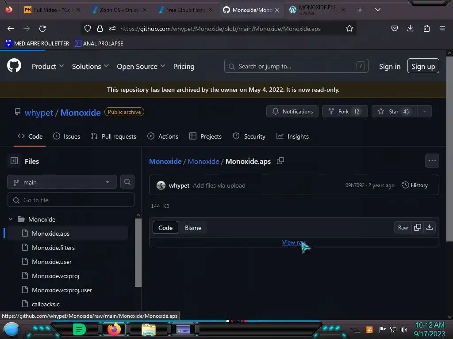Open the Actions tab

[x=163, y=136]
